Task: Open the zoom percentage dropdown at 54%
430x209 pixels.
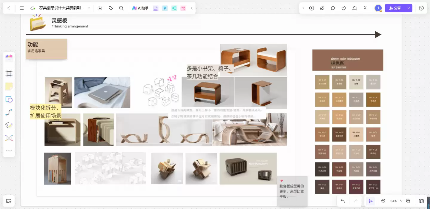Action: pyautogui.click(x=396, y=201)
